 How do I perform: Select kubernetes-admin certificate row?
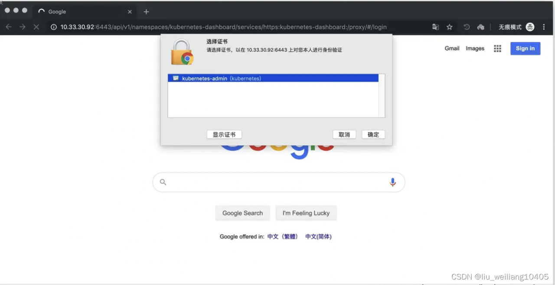[x=273, y=79]
